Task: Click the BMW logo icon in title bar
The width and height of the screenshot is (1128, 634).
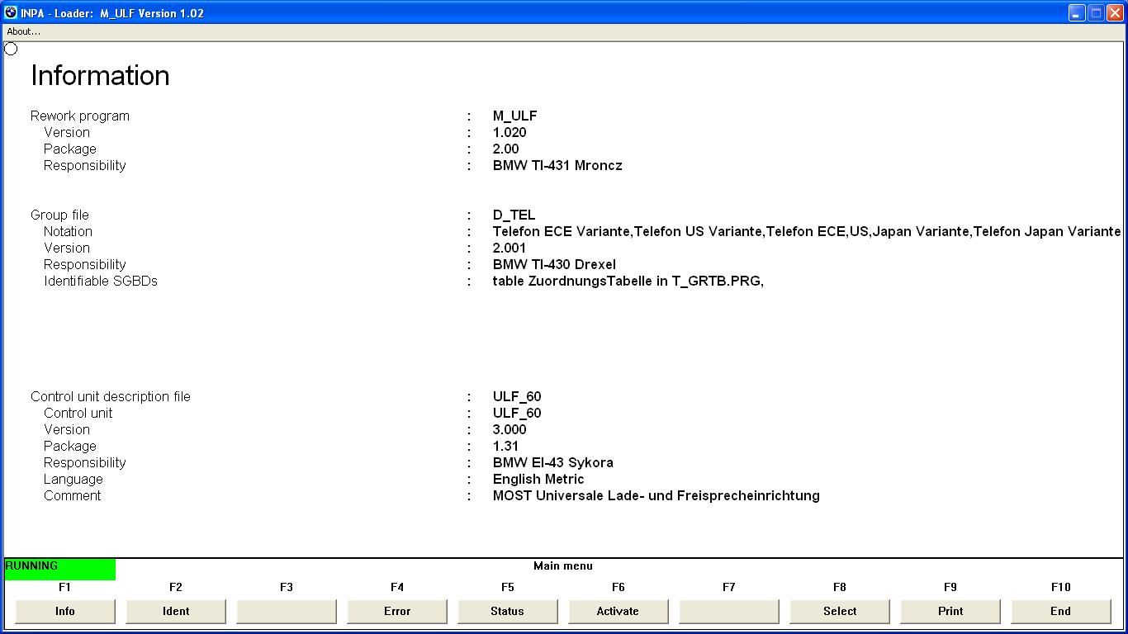Action: (x=11, y=12)
